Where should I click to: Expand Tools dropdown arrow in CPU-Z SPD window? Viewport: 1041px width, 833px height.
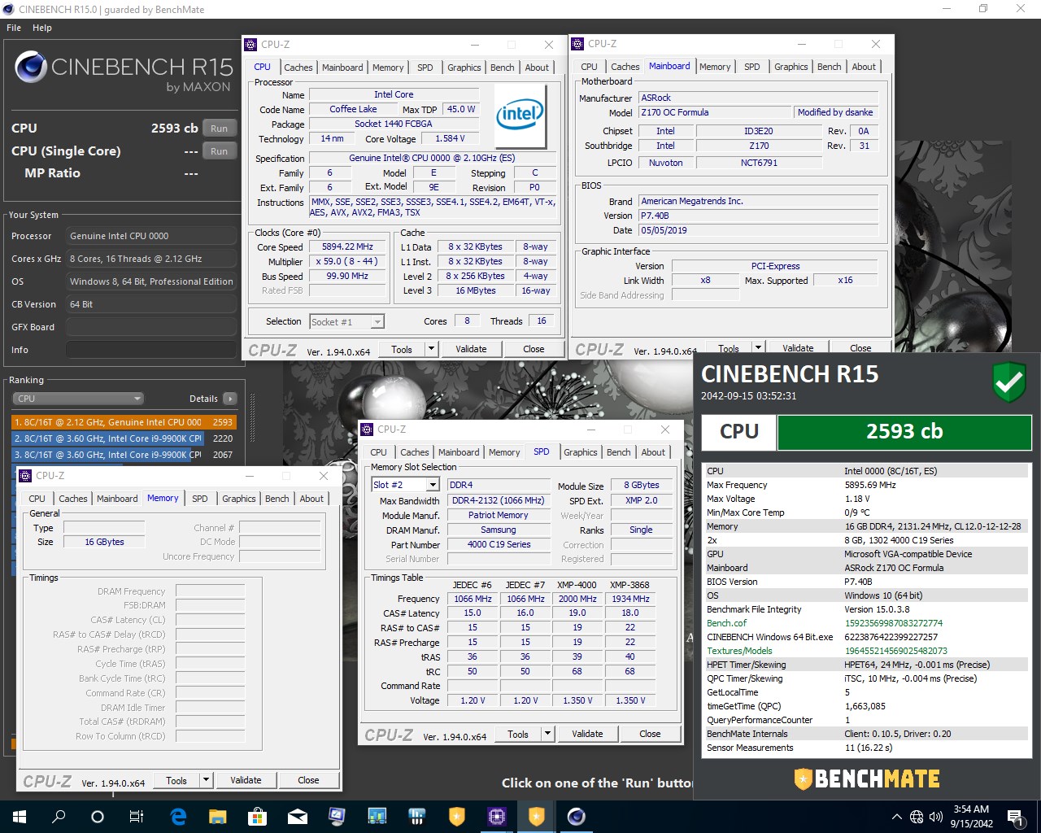click(x=547, y=734)
